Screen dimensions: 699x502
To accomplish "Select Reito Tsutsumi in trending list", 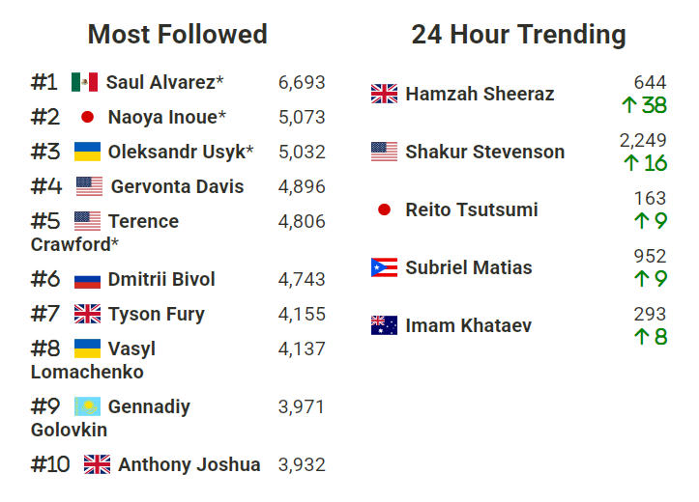I will [472, 209].
